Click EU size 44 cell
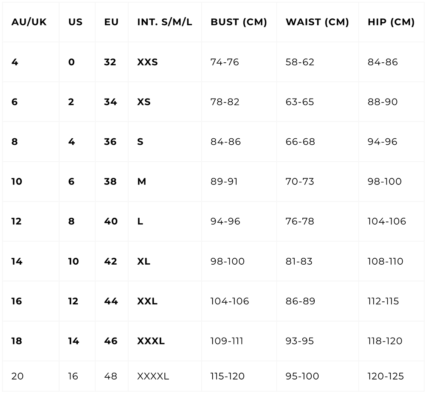The width and height of the screenshot is (427, 394). tap(111, 301)
